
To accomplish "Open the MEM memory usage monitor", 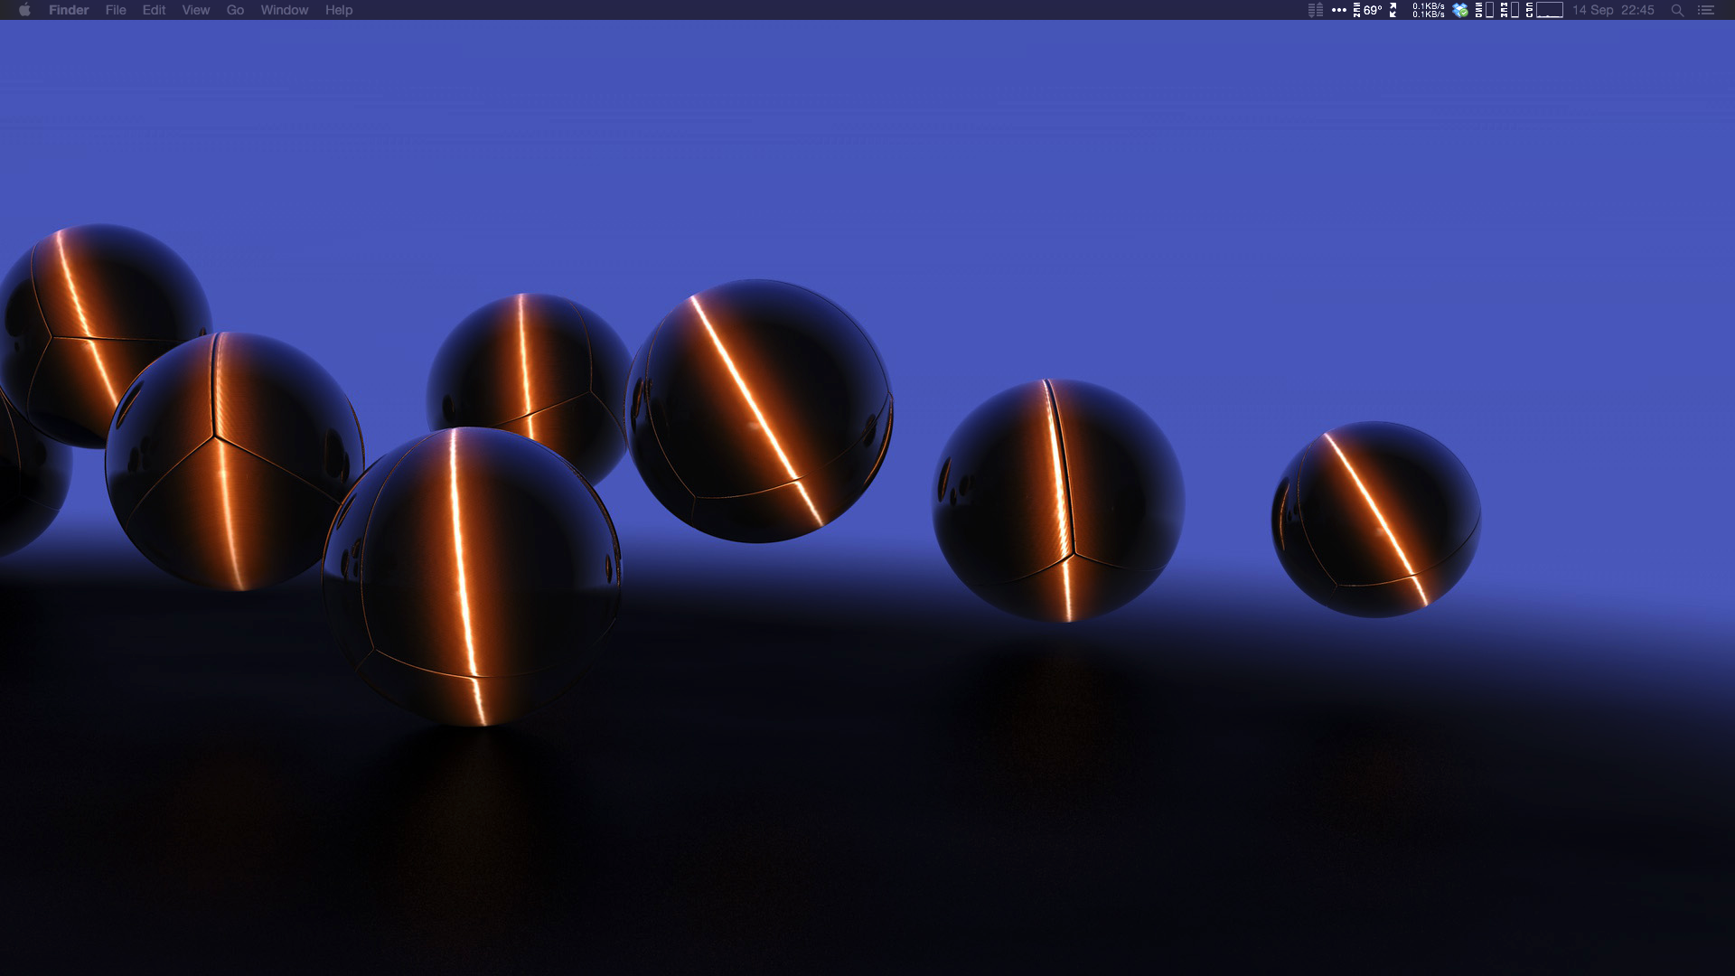I will click(x=1509, y=10).
